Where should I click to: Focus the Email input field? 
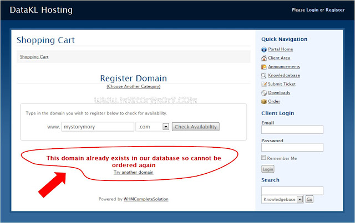pyautogui.click(x=292, y=129)
